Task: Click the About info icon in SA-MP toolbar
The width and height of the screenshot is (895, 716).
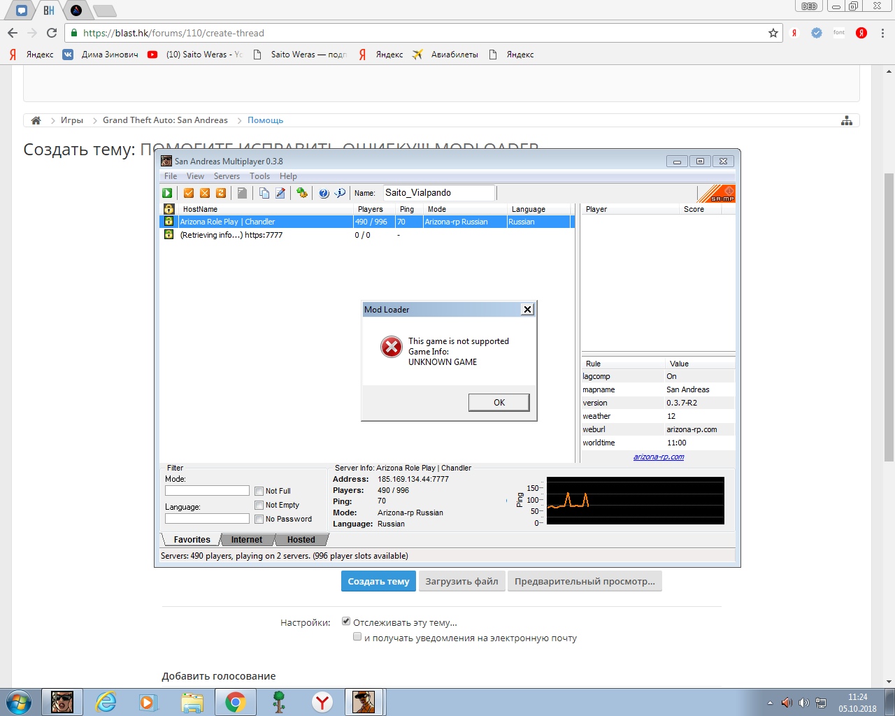Action: pos(340,193)
